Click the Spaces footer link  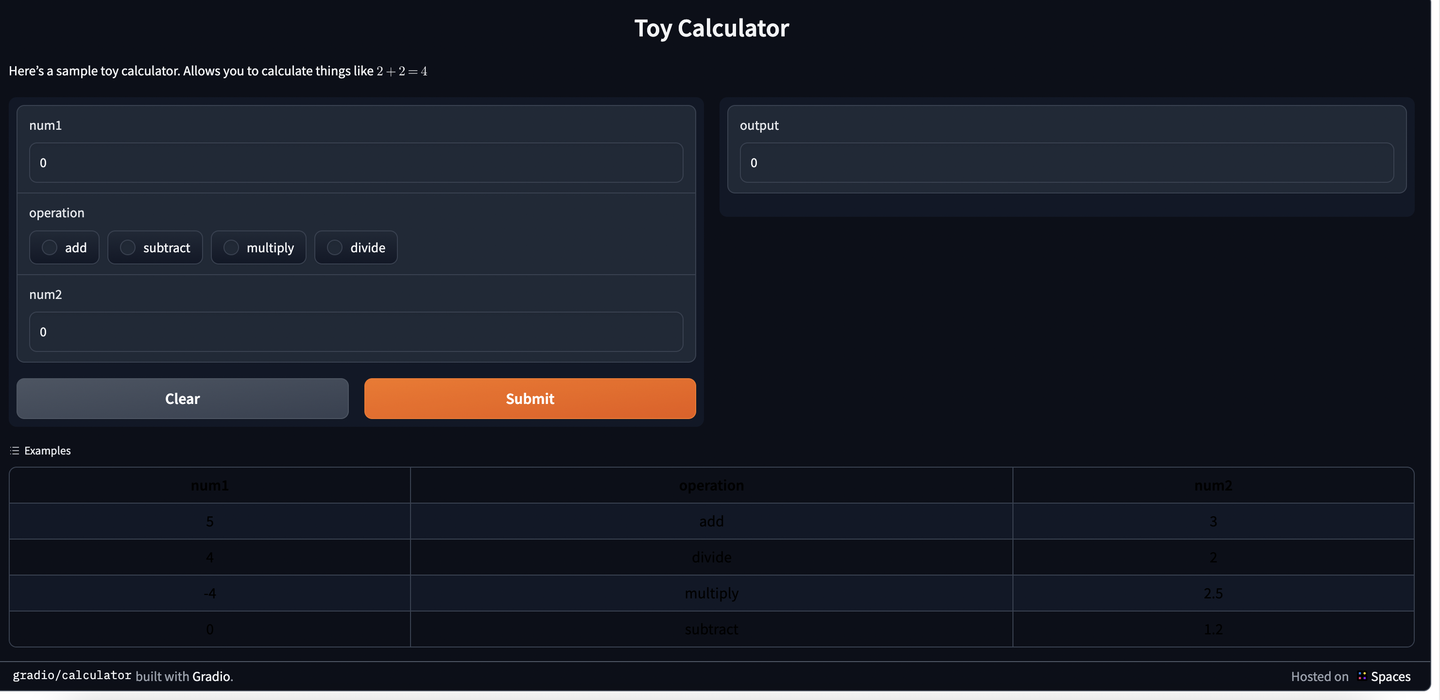[1390, 676]
